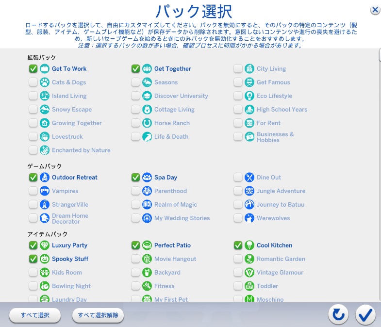Image resolution: width=381 pixels, height=327 pixels.
Task: Tick the Enchanted by Nature checkbox
Action: 33,150
